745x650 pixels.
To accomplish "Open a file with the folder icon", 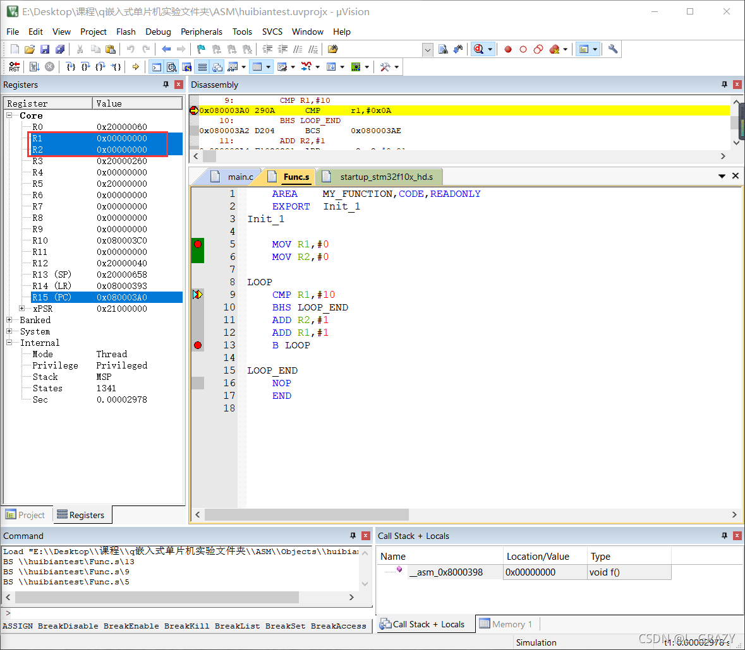I will tap(30, 49).
